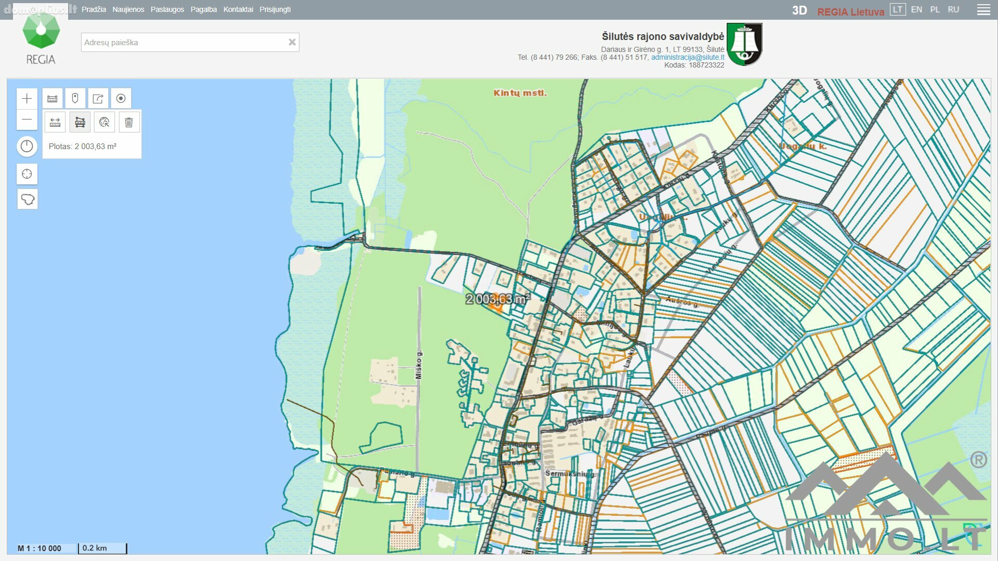Zoom in the map with plus button
This screenshot has width=998, height=561.
pos(27,99)
